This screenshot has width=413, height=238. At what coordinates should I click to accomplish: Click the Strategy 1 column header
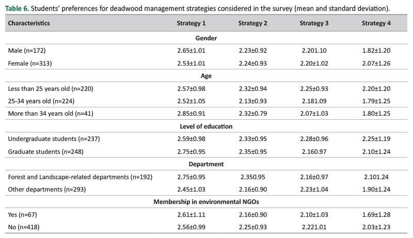coord(191,24)
